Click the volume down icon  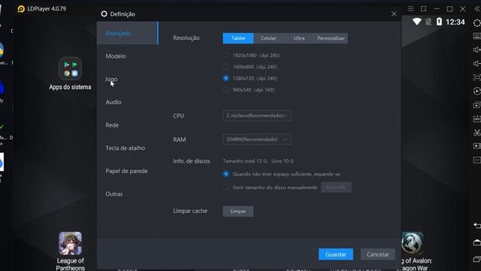click(477, 63)
